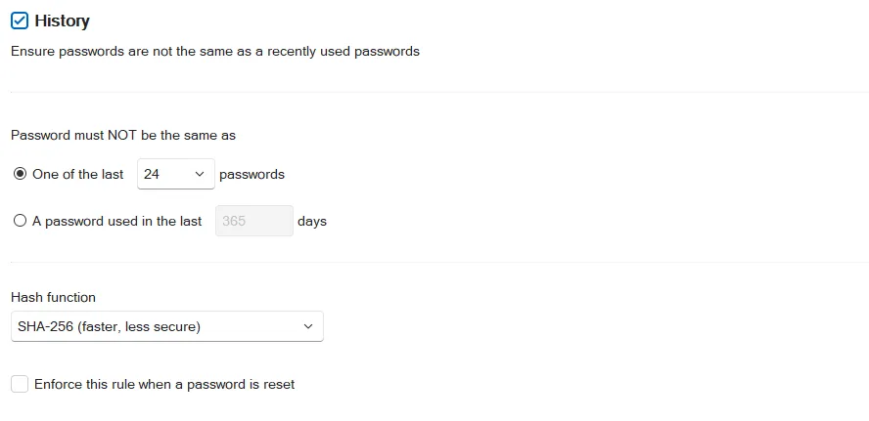869x421 pixels.
Task: Click the "One of the last" label text
Action: 78,174
